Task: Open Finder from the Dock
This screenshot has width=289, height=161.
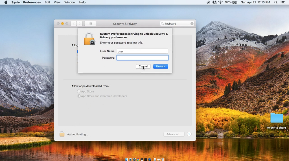Action: tap(127, 160)
